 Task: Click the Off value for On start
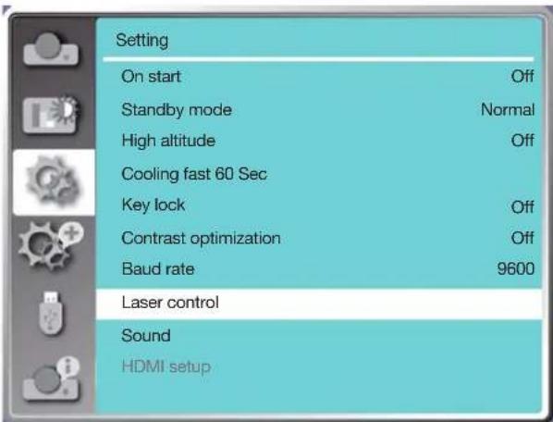(522, 76)
